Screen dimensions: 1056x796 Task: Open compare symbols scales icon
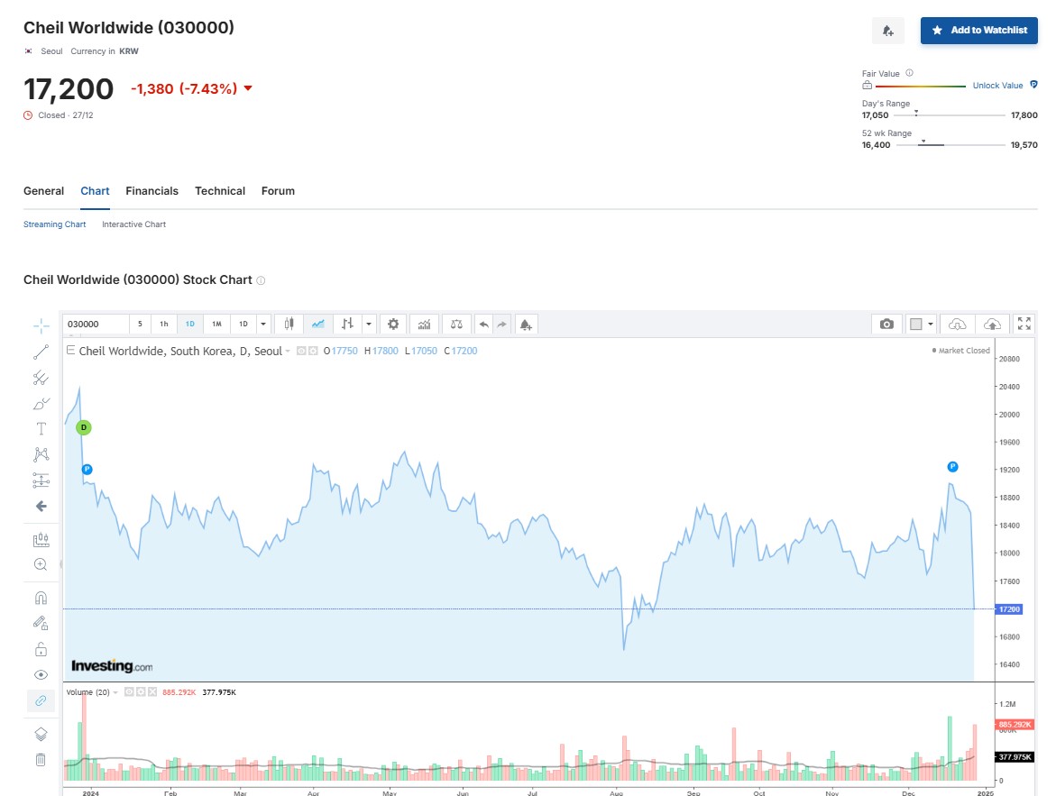(x=456, y=324)
